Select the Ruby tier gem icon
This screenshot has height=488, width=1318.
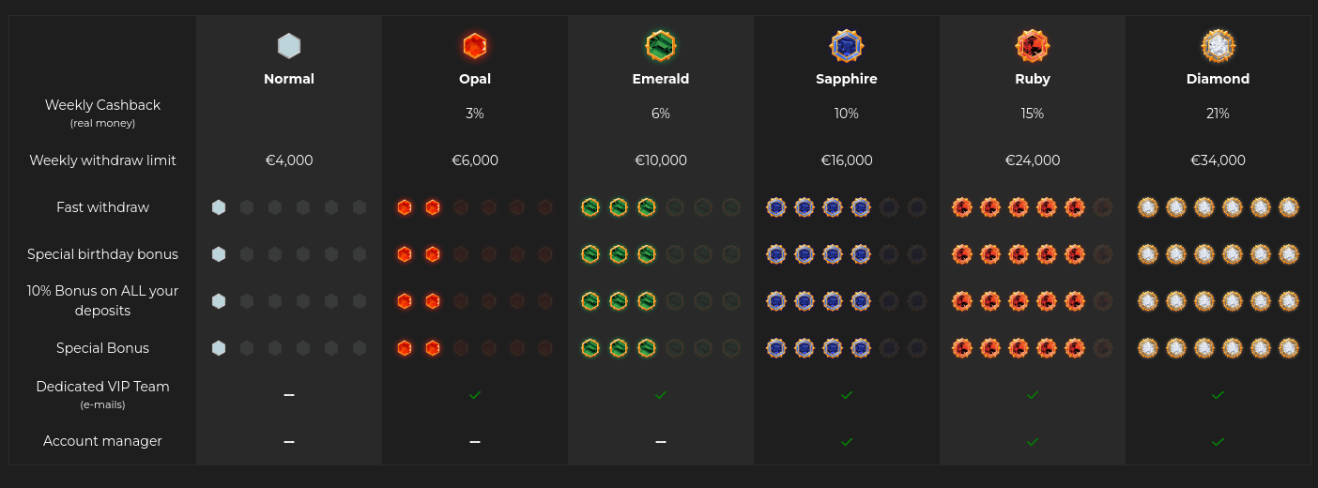click(x=1033, y=46)
